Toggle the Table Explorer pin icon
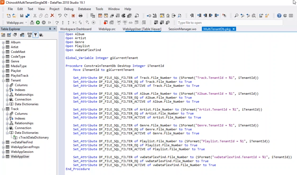Screen dimensions: 297x175 50,29
